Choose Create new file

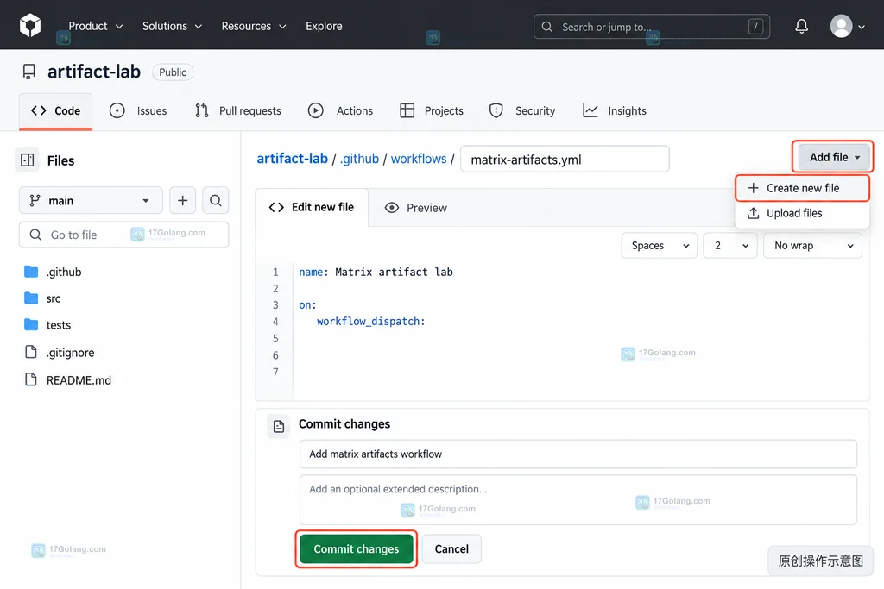point(802,188)
